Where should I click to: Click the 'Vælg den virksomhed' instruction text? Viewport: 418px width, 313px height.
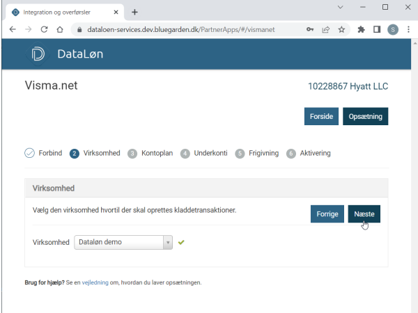coord(134,210)
